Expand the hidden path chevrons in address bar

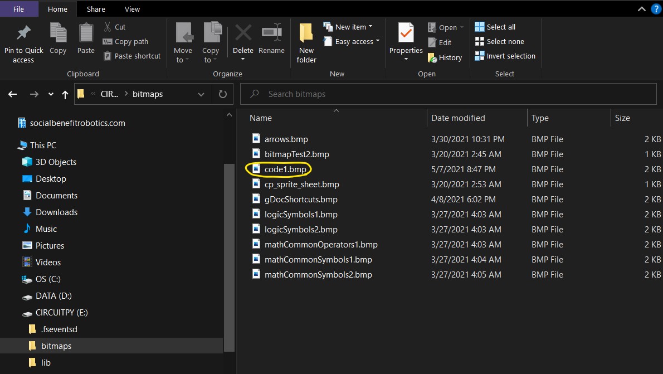(x=93, y=94)
